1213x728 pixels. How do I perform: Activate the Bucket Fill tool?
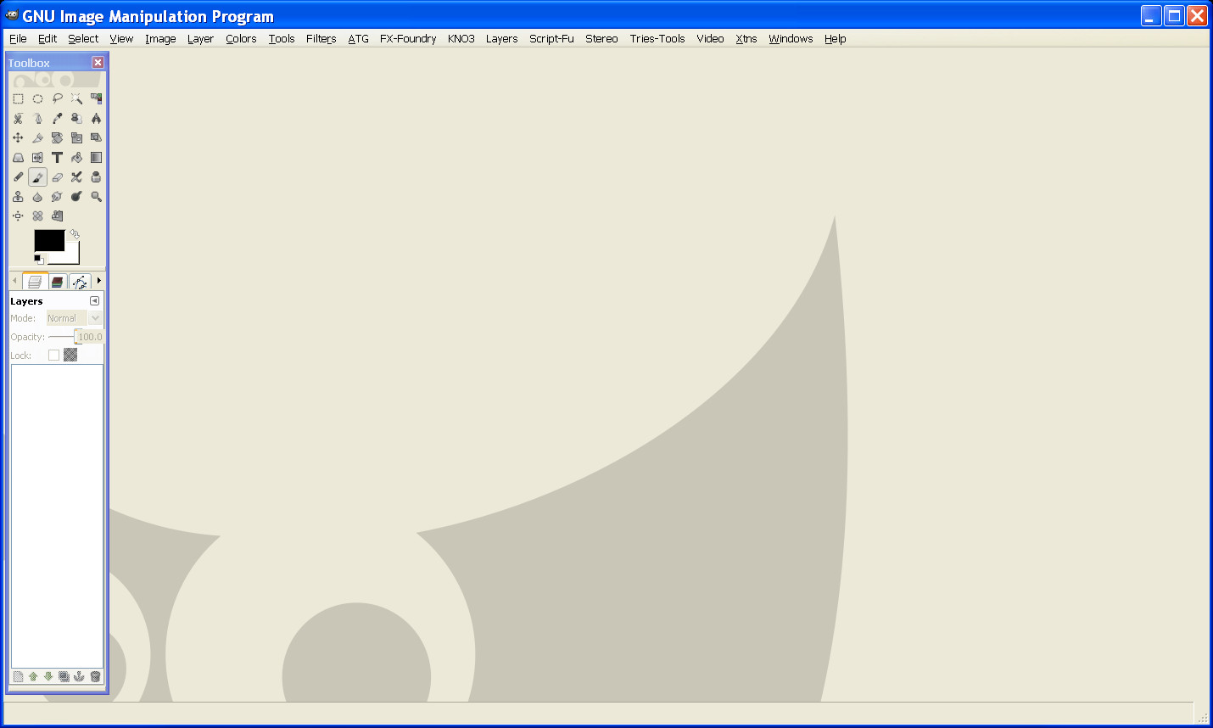pyautogui.click(x=75, y=157)
